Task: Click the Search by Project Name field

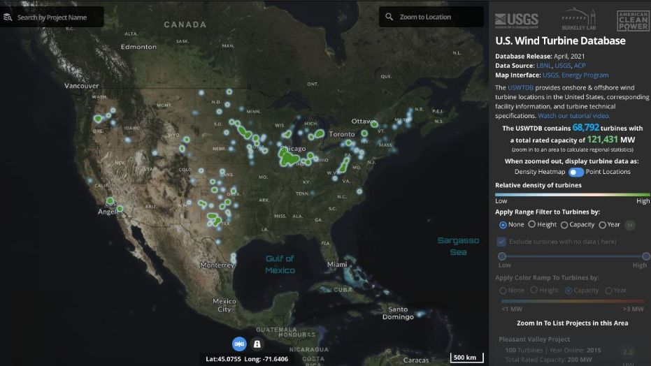Action: [57, 17]
